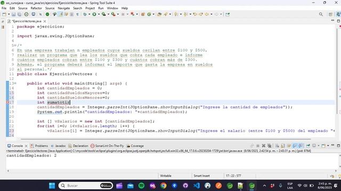Close the EjercicioVectores.java editor tab

click(45, 21)
